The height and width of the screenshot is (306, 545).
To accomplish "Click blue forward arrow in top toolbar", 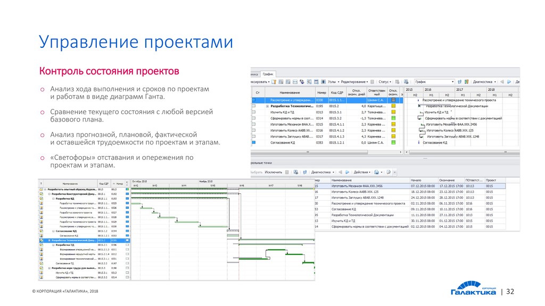I will [509, 82].
